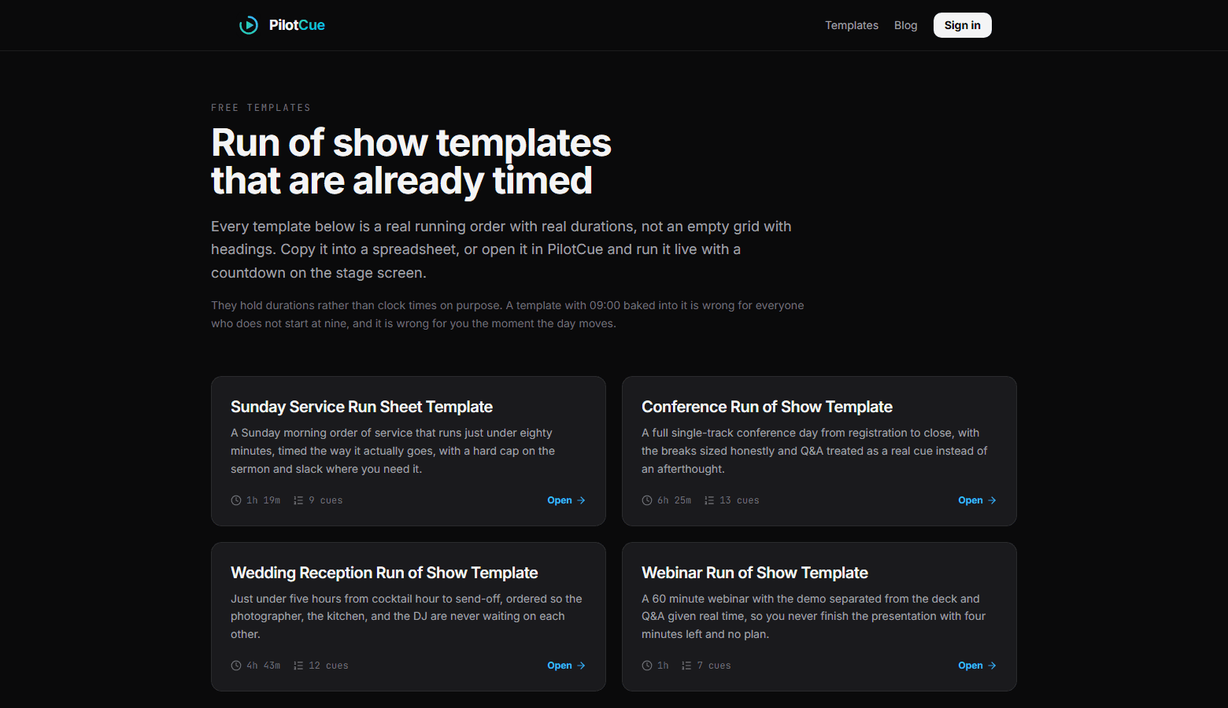1228x708 pixels.
Task: Click the Webinar card description text
Action: click(813, 616)
